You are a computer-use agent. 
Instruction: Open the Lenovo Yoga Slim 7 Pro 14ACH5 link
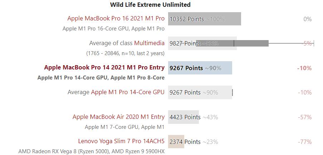[x=121, y=141]
